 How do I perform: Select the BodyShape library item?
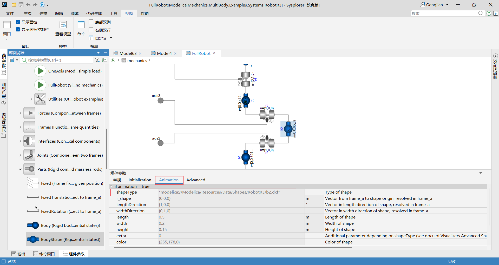coord(65,239)
